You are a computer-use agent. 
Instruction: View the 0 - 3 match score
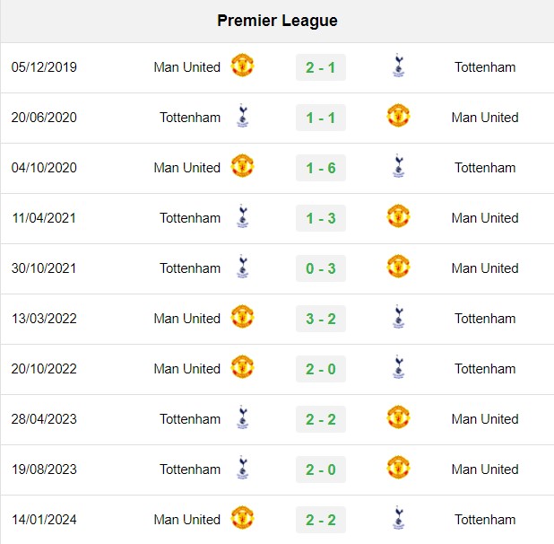click(x=321, y=268)
